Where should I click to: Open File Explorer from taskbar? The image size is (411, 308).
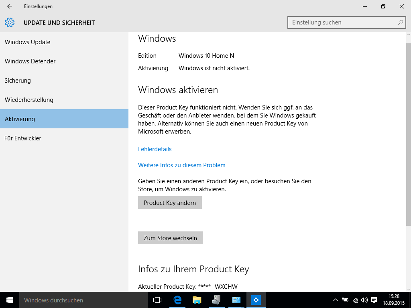click(197, 300)
